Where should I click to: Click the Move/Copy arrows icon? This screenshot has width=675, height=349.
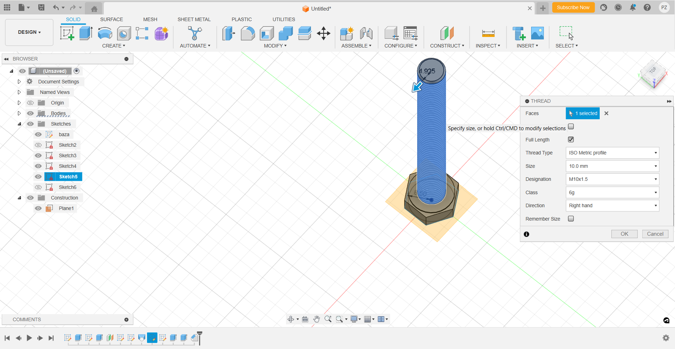coord(323,34)
